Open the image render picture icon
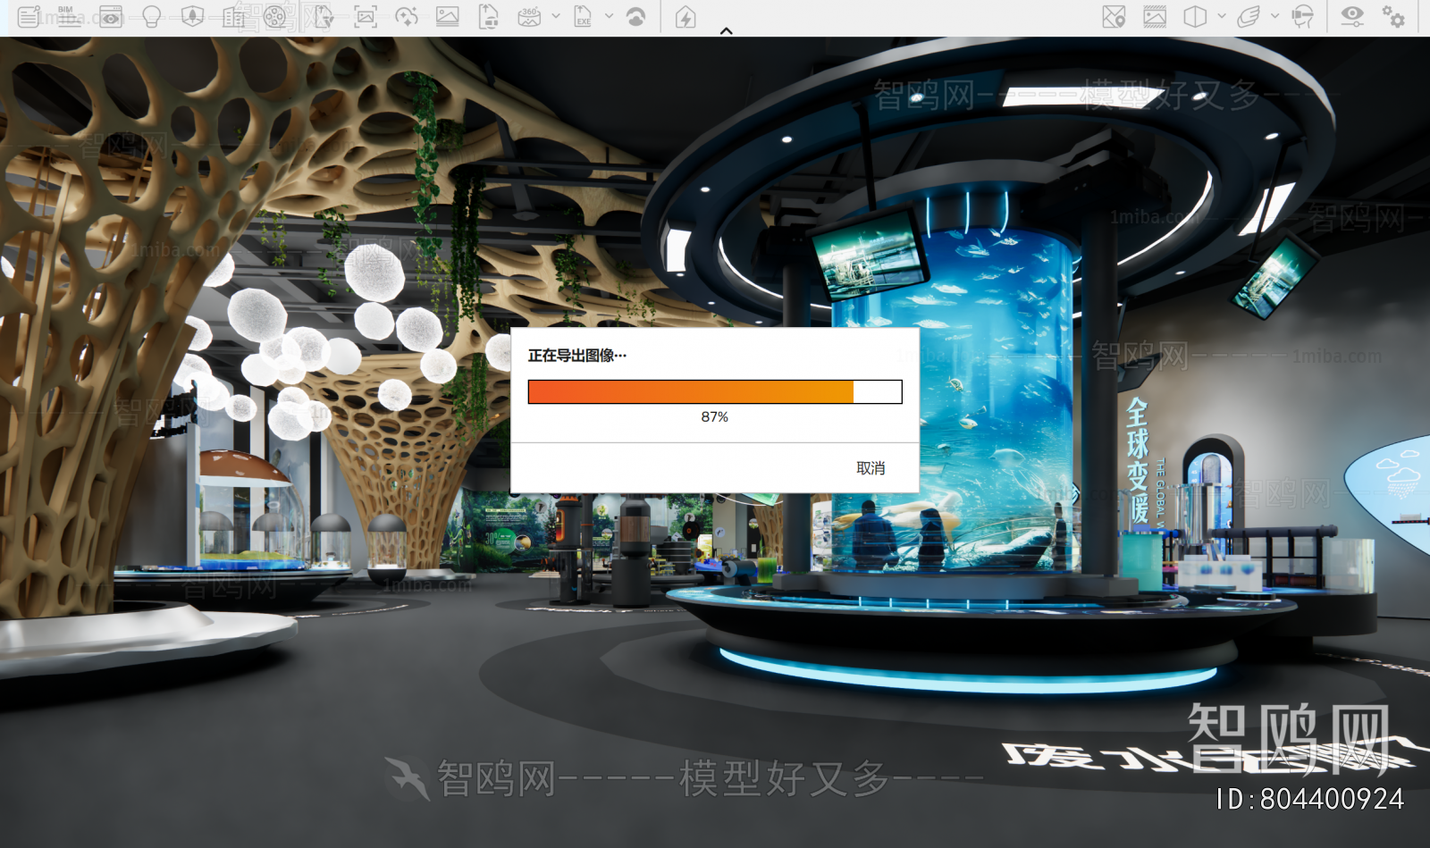Screen dimensions: 1430x848 [x=448, y=17]
